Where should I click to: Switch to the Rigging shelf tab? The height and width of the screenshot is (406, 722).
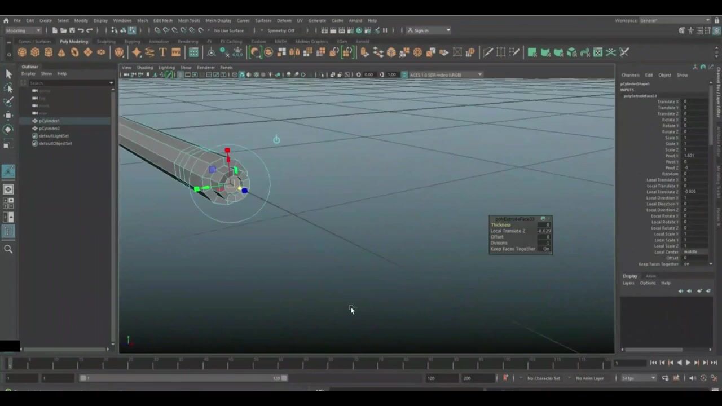click(x=132, y=41)
